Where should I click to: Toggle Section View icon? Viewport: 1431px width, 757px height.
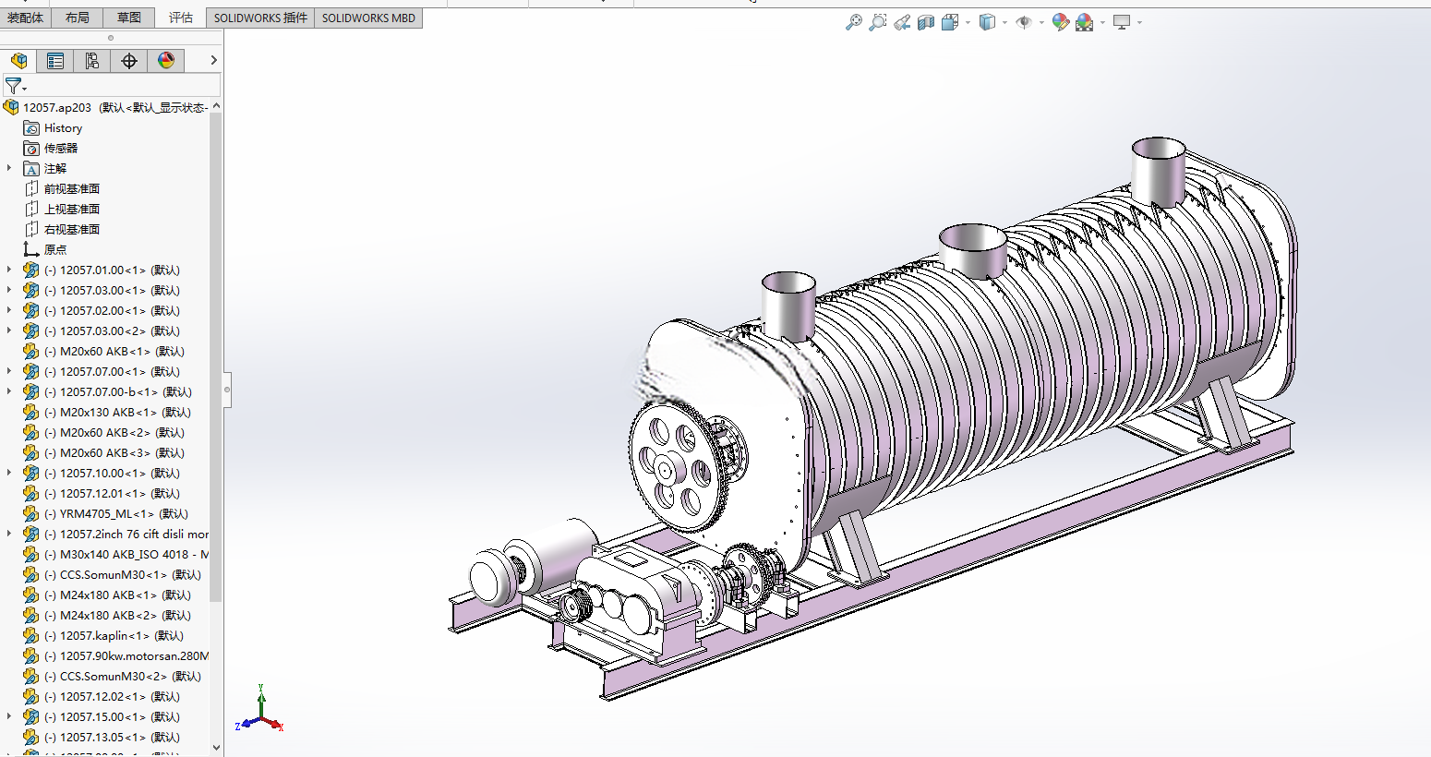[x=926, y=22]
